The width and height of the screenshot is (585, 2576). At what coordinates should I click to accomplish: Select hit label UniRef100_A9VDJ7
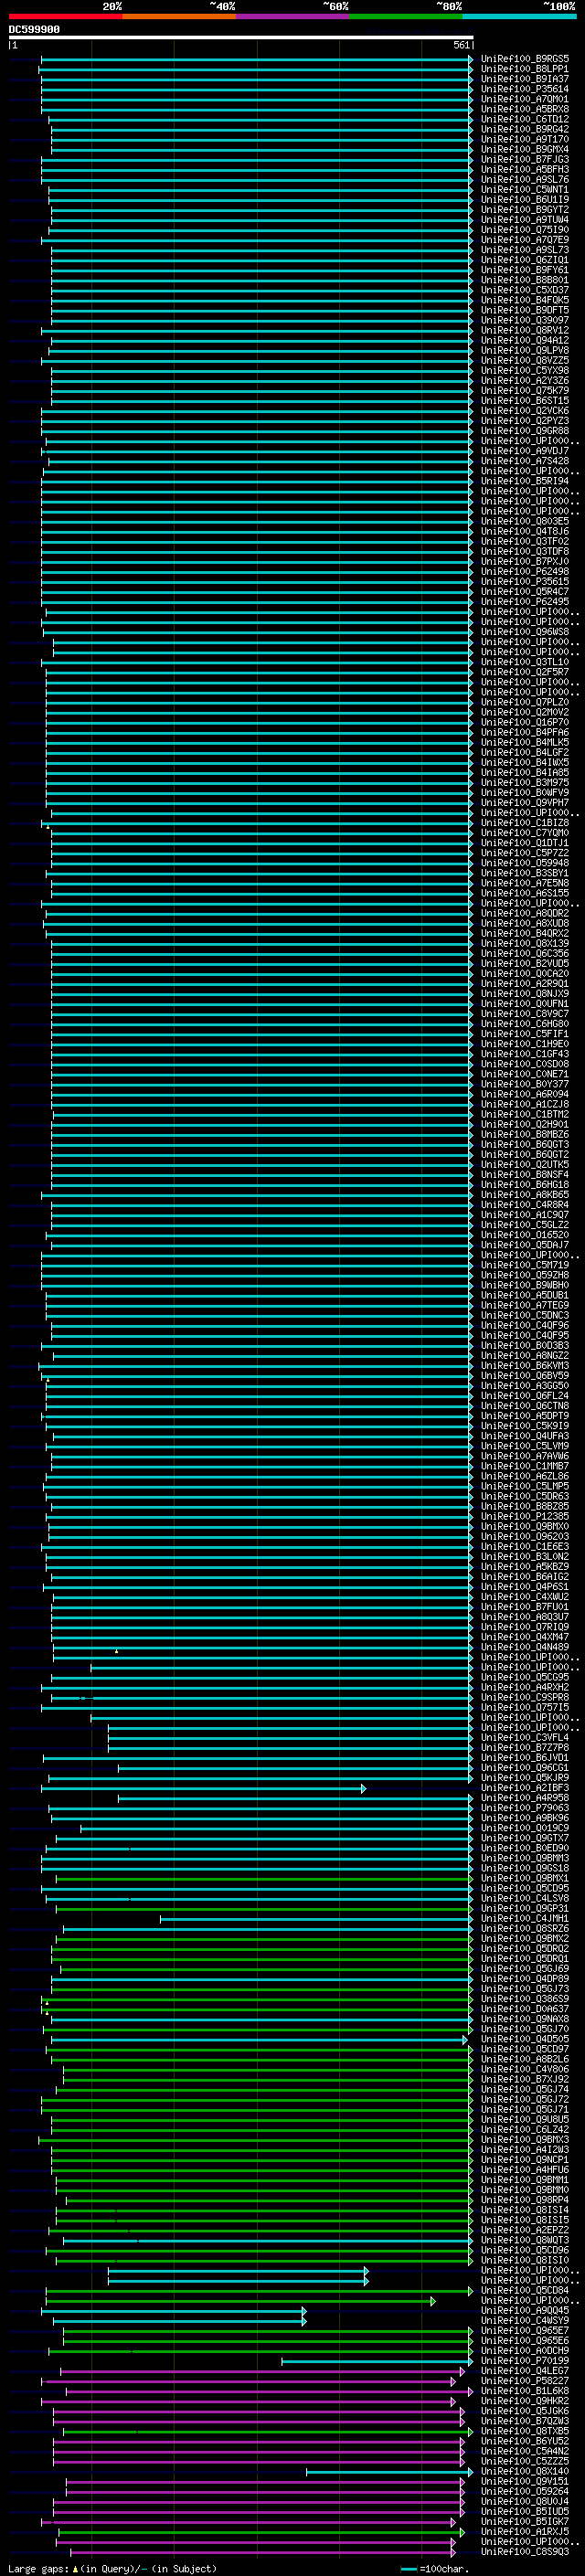click(524, 451)
